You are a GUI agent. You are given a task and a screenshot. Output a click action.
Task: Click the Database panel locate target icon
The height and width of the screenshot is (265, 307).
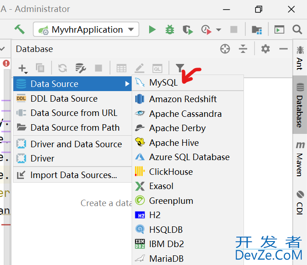click(x=225, y=49)
